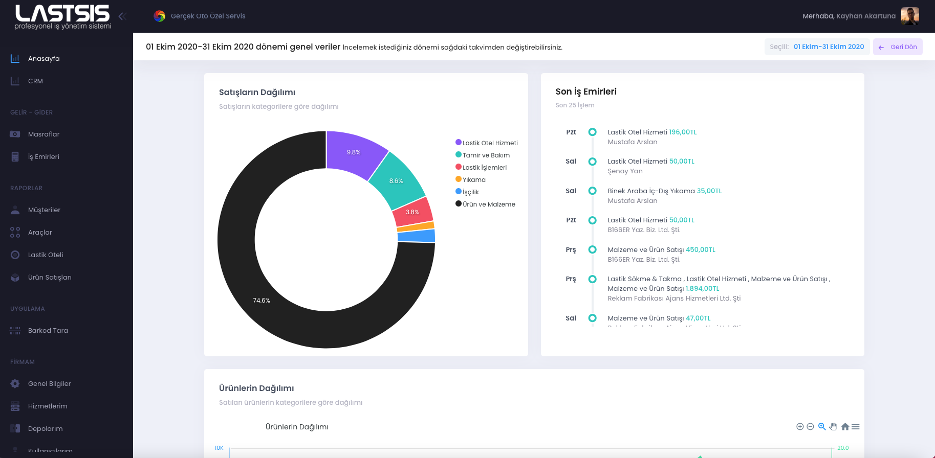
Task: Toggle Yıkama legend entry
Action: 471,179
